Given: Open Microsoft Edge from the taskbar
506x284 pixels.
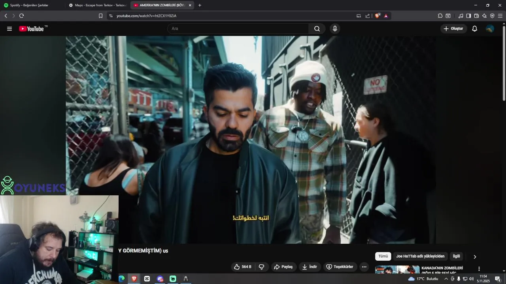Looking at the screenshot, I should (x=121, y=278).
